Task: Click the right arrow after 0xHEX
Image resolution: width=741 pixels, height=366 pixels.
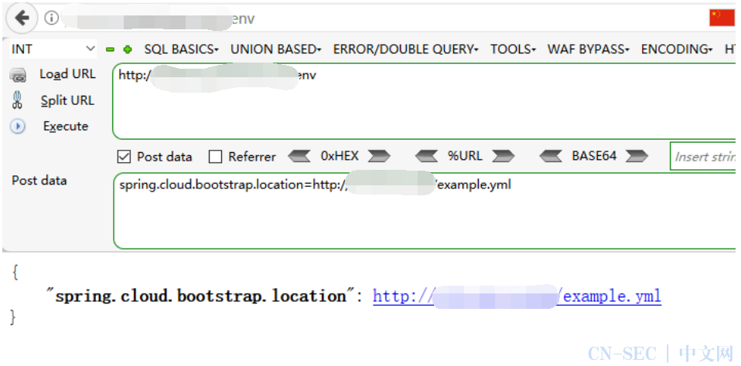Action: [378, 156]
